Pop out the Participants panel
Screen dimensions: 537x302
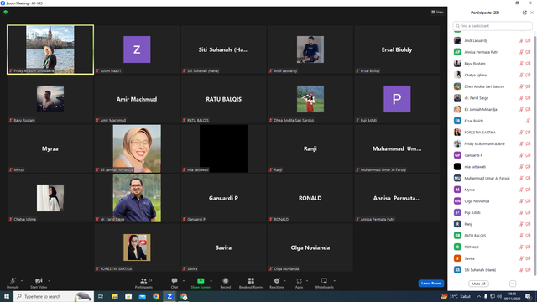pos(524,13)
